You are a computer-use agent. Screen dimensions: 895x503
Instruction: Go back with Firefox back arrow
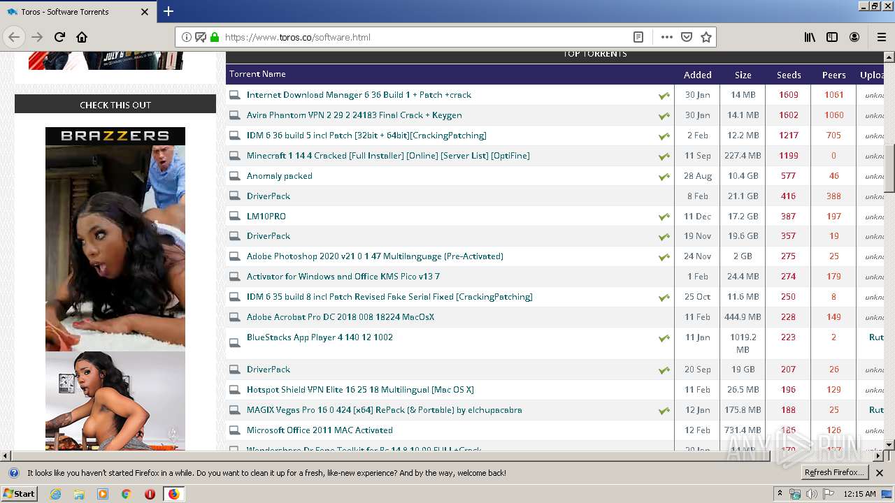[14, 37]
